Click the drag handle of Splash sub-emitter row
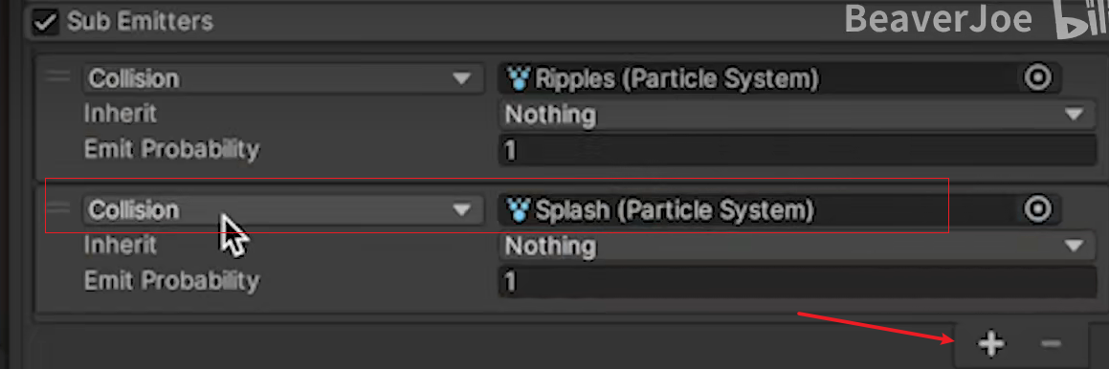Screen dimensions: 1109x369 click(58, 208)
